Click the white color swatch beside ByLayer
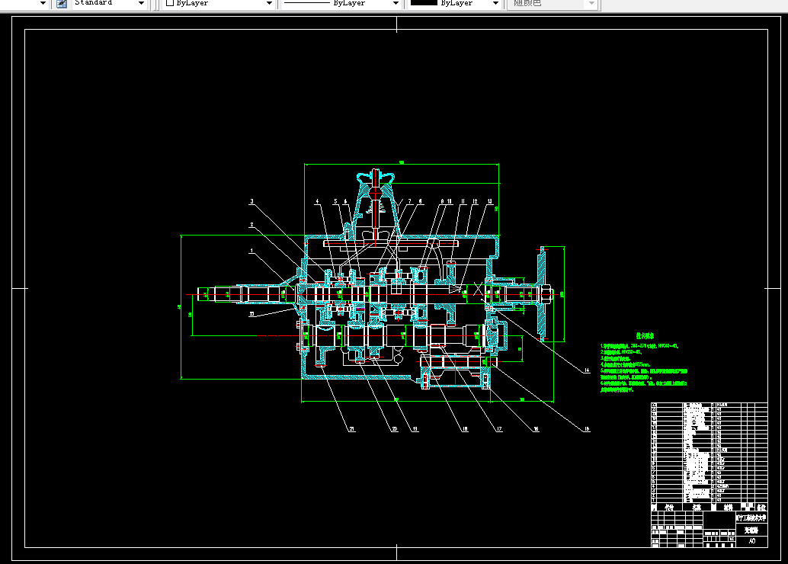This screenshot has width=788, height=564. (x=170, y=3)
